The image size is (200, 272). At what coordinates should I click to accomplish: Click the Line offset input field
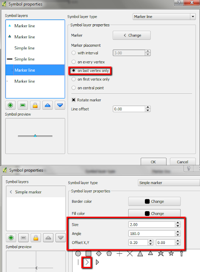[129, 109]
